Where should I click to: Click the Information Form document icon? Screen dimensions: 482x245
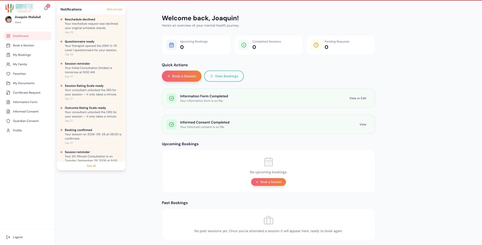(8, 102)
